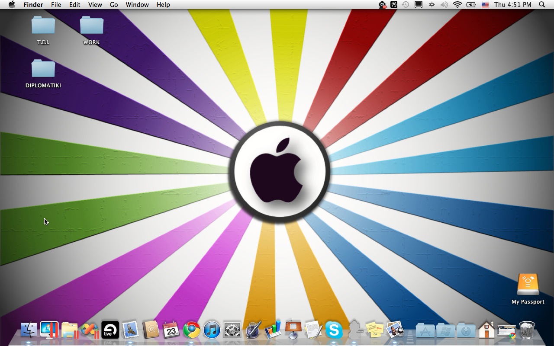Viewport: 554px width, 346px height.
Task: Open the Windows folder stack in dock
Action: pyautogui.click(x=445, y=331)
